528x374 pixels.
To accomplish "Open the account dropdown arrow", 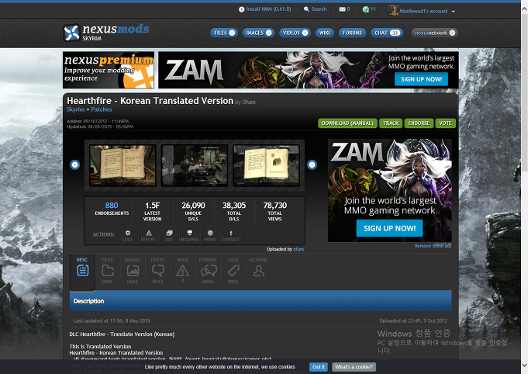I will click(x=454, y=12).
